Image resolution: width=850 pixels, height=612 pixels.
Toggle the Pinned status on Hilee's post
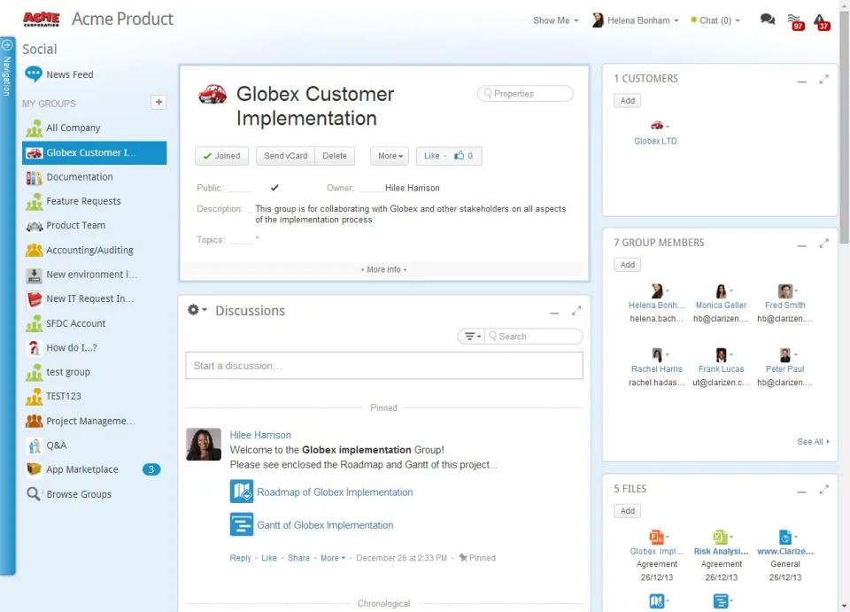tap(477, 558)
